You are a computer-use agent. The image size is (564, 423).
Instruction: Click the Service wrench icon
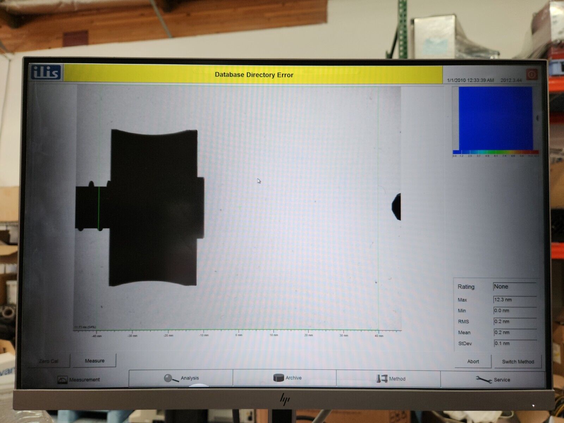coord(484,380)
